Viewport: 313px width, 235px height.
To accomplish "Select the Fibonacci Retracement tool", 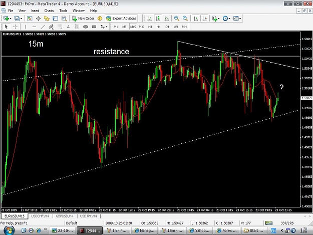I will click(x=60, y=27).
